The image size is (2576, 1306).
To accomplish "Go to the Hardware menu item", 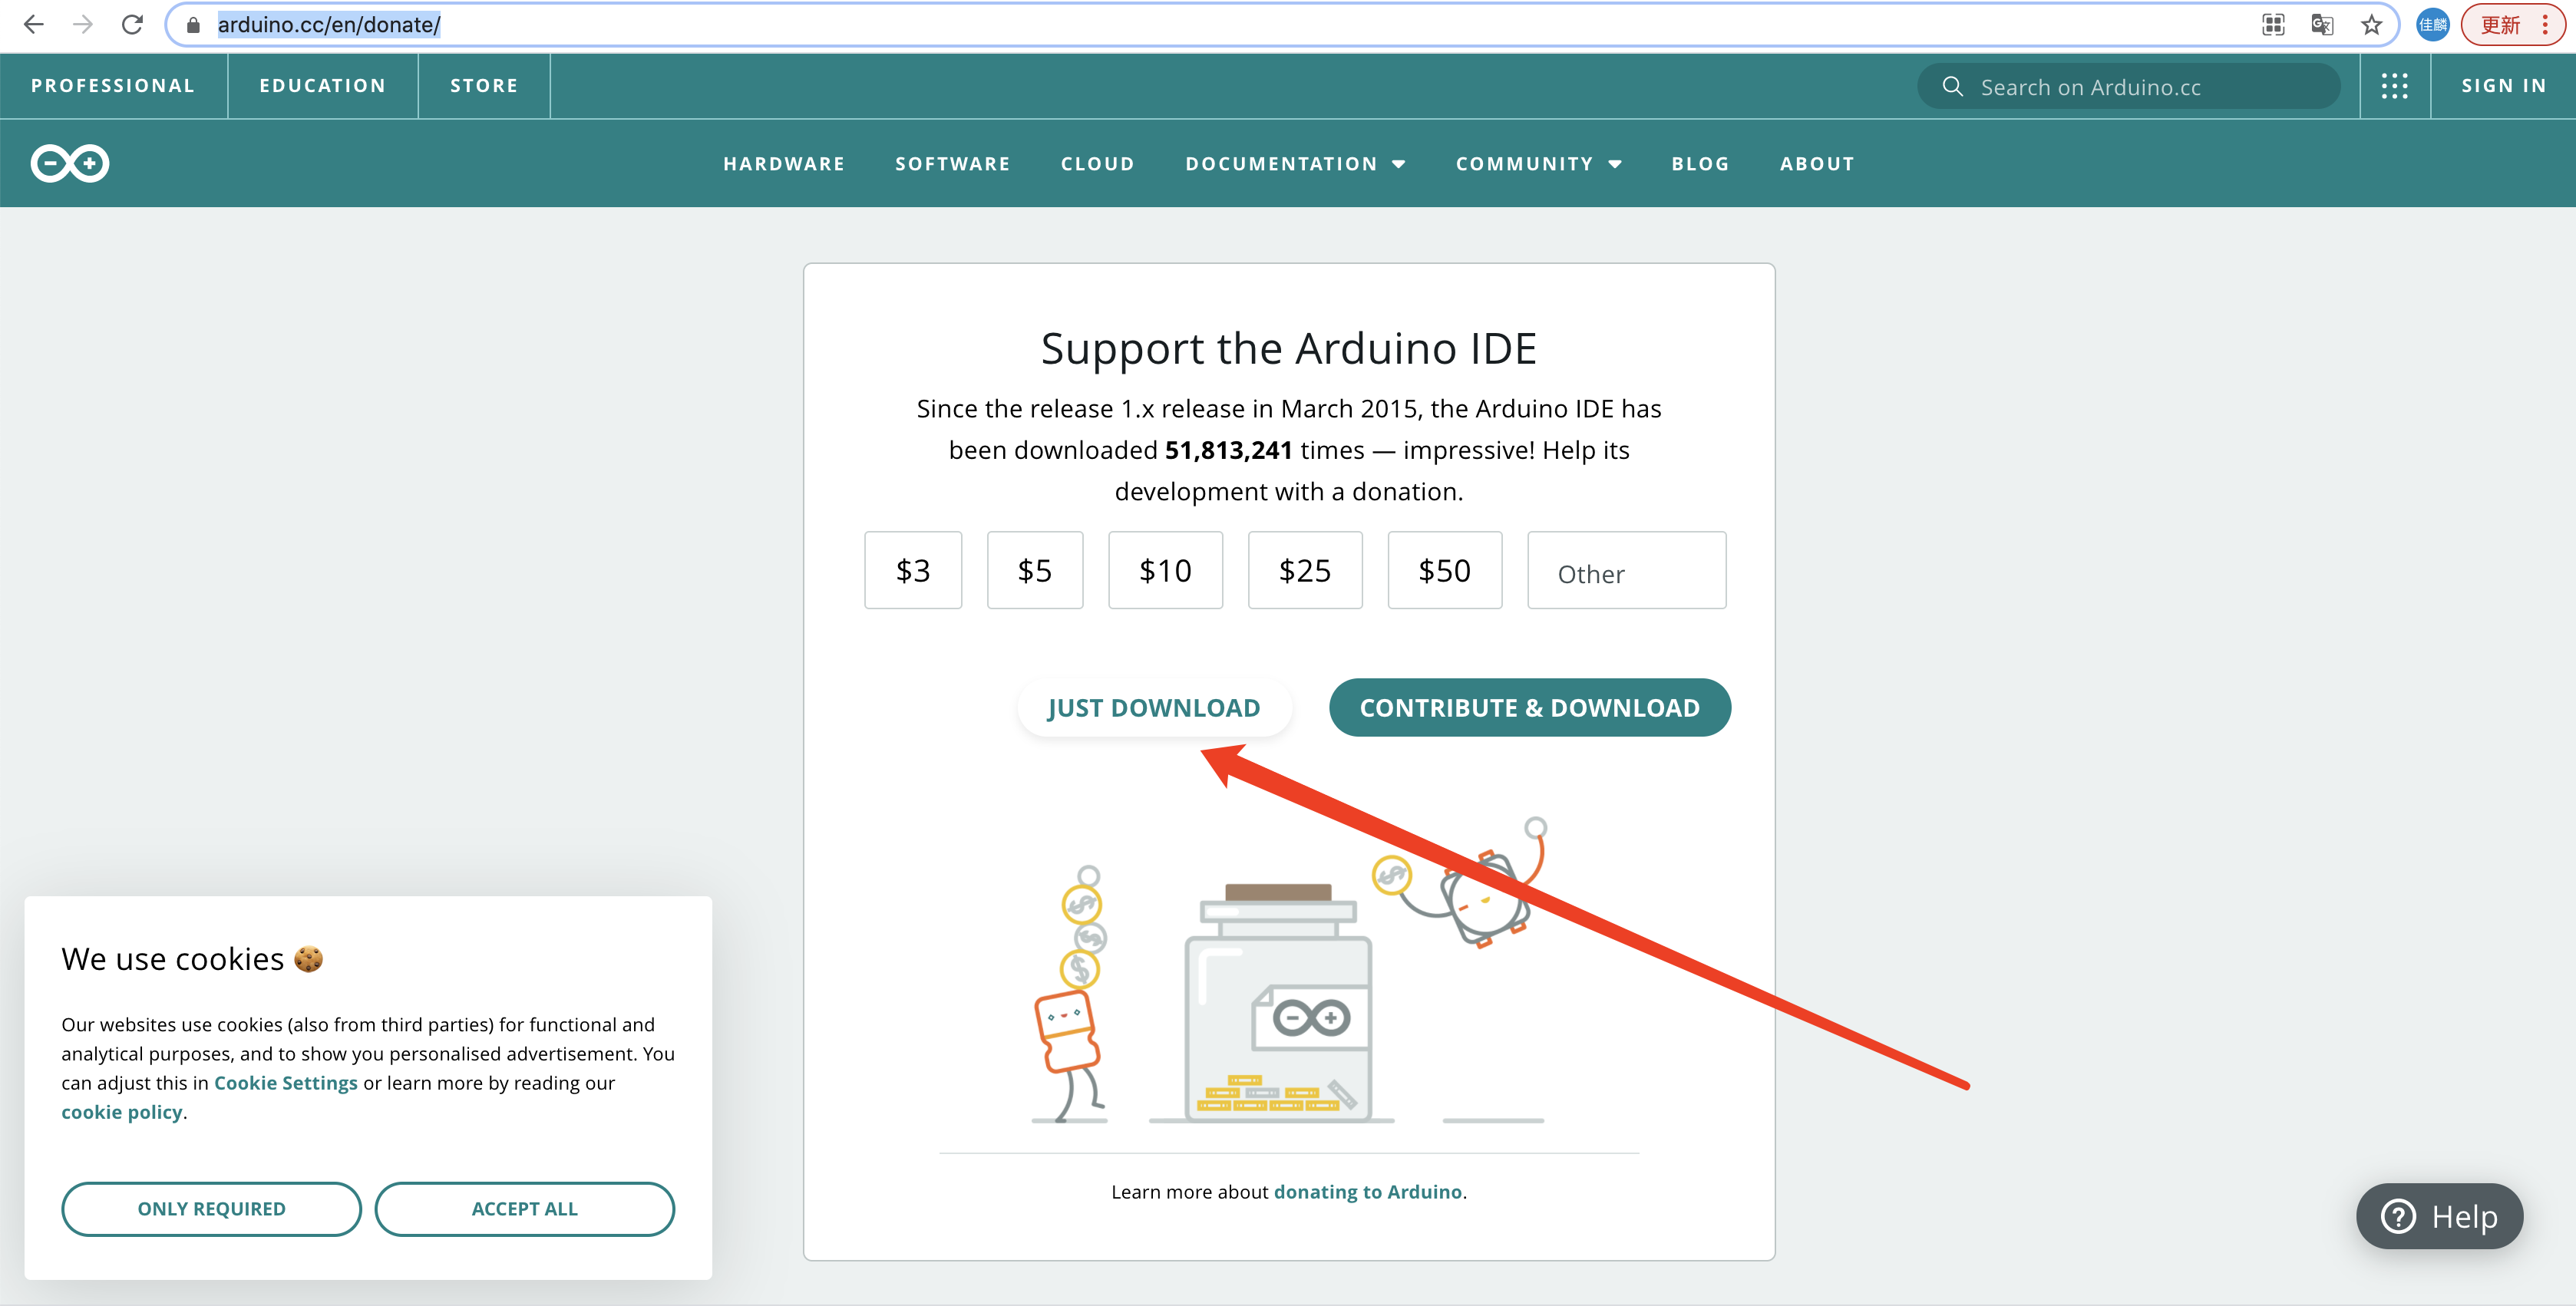I will [784, 164].
